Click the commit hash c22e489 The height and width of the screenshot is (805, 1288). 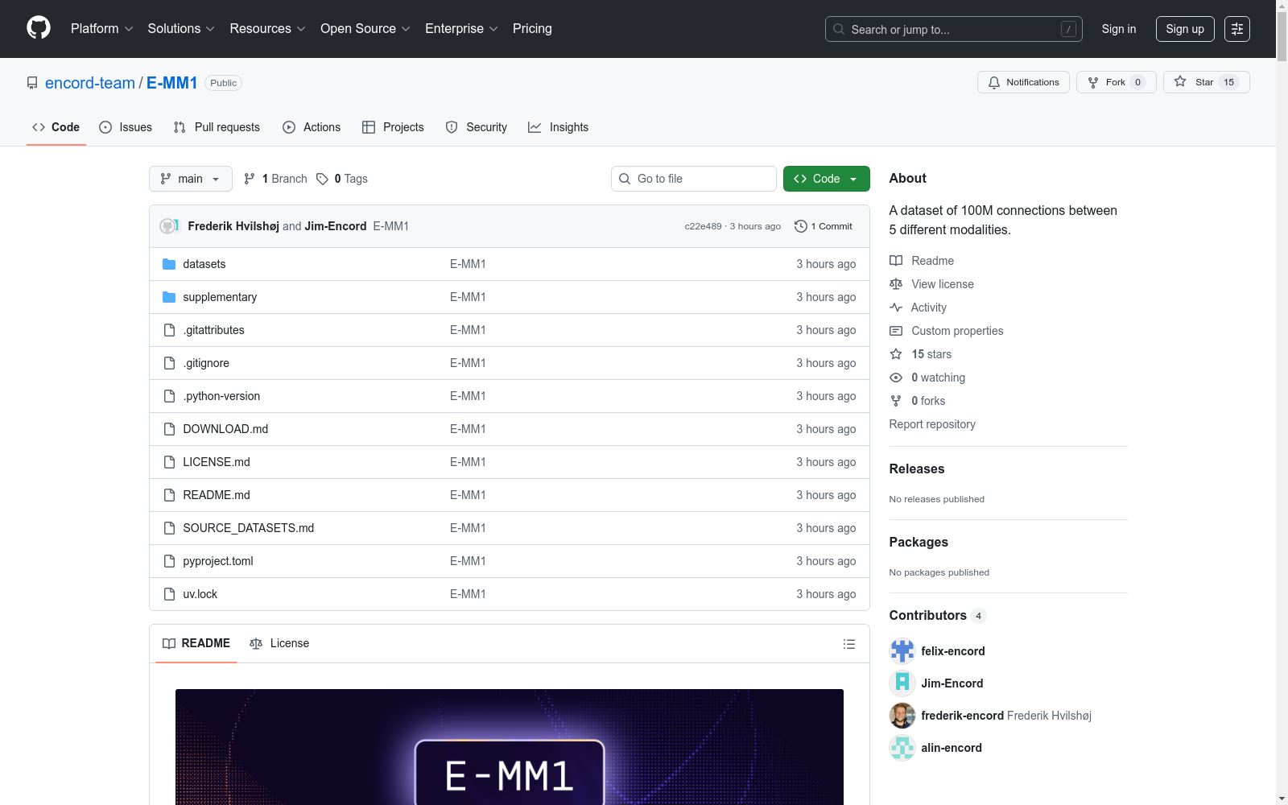click(x=703, y=226)
